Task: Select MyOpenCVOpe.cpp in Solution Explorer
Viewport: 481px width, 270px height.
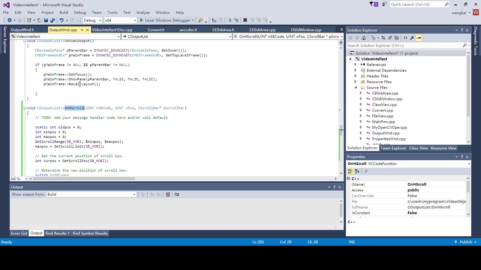Action: [389, 127]
